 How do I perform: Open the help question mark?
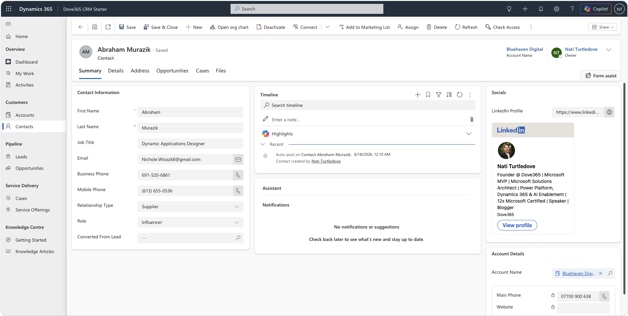572,9
